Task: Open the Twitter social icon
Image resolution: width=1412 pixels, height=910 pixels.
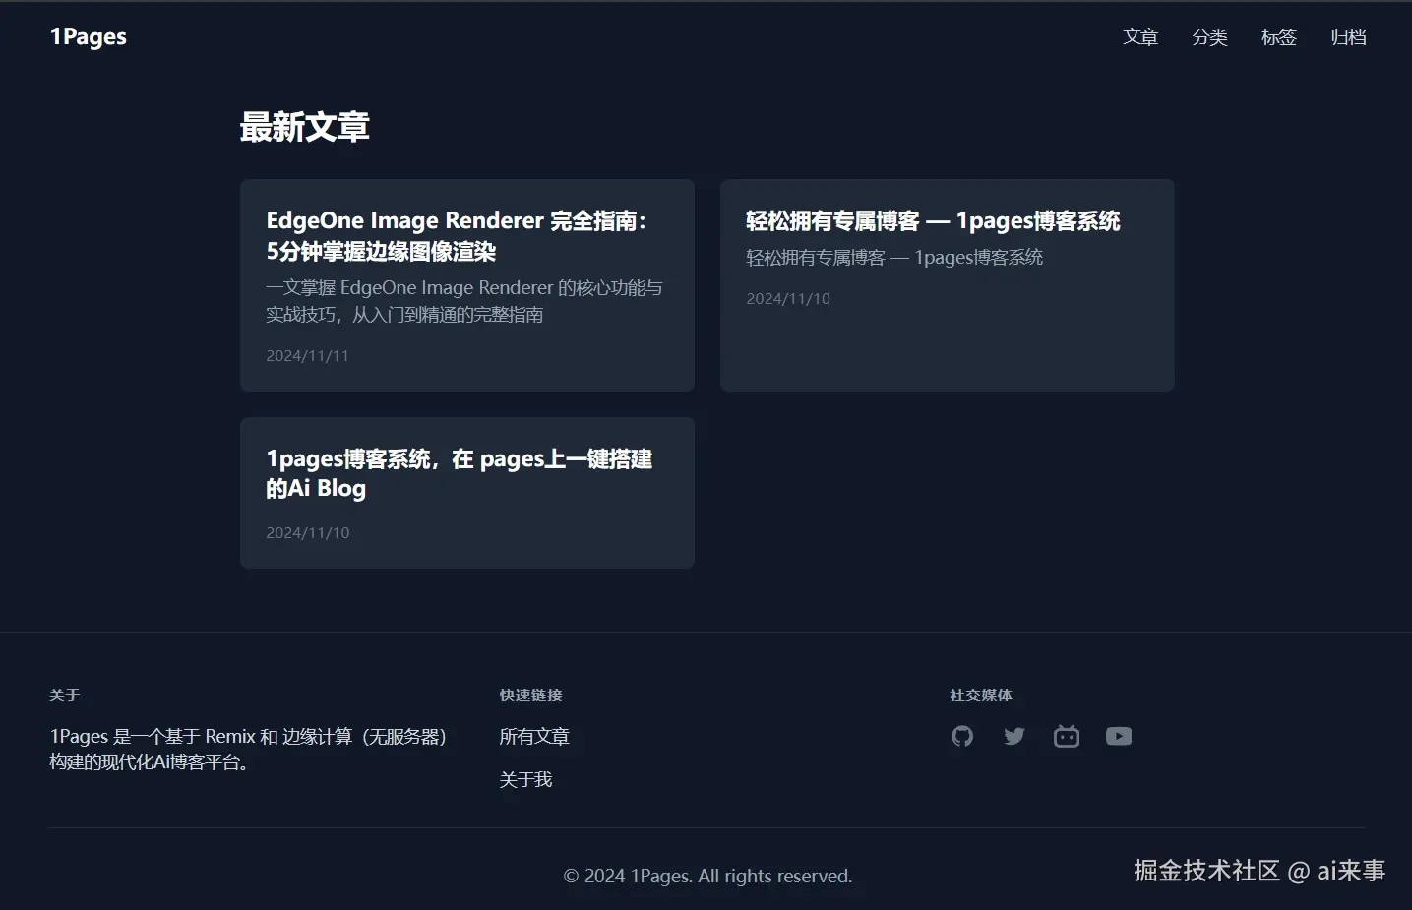Action: point(1014,736)
